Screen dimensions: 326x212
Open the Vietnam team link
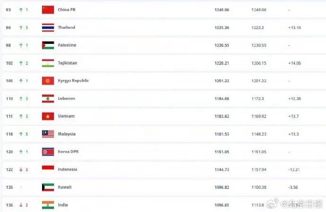coord(66,116)
